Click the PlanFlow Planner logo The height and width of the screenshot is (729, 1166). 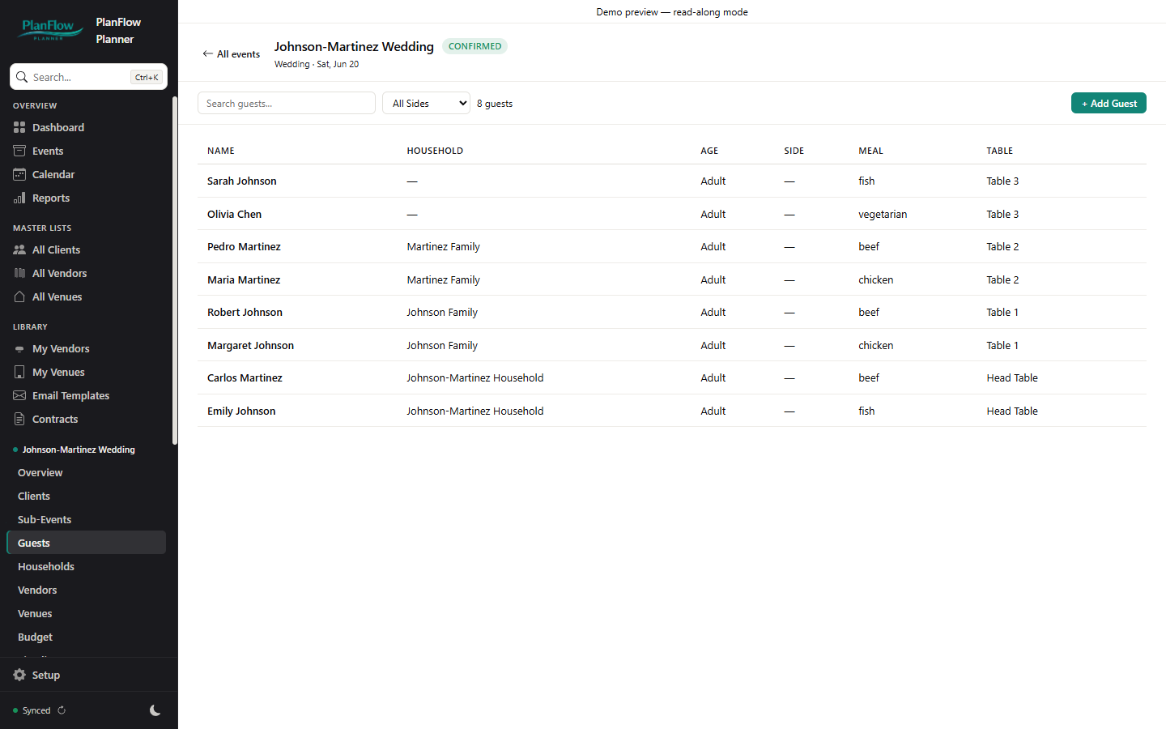pyautogui.click(x=52, y=30)
